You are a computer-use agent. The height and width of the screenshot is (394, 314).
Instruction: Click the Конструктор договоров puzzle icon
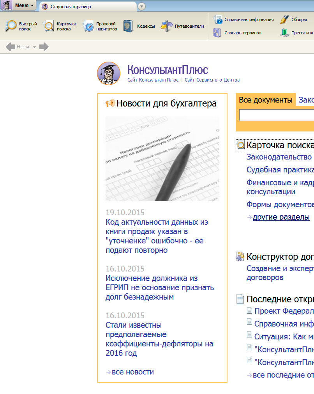tap(240, 257)
